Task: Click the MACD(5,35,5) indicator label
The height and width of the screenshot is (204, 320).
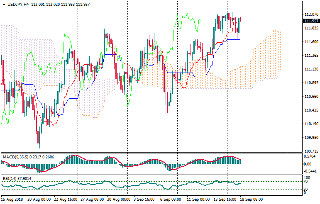Action: point(17,157)
